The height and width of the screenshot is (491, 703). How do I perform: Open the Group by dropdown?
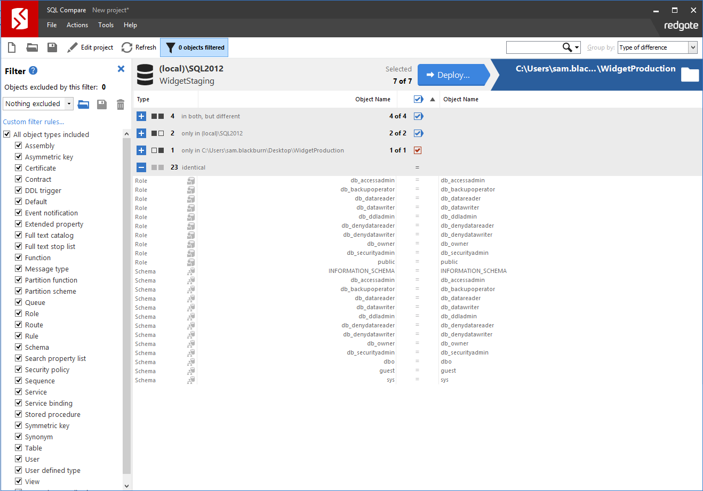694,47
